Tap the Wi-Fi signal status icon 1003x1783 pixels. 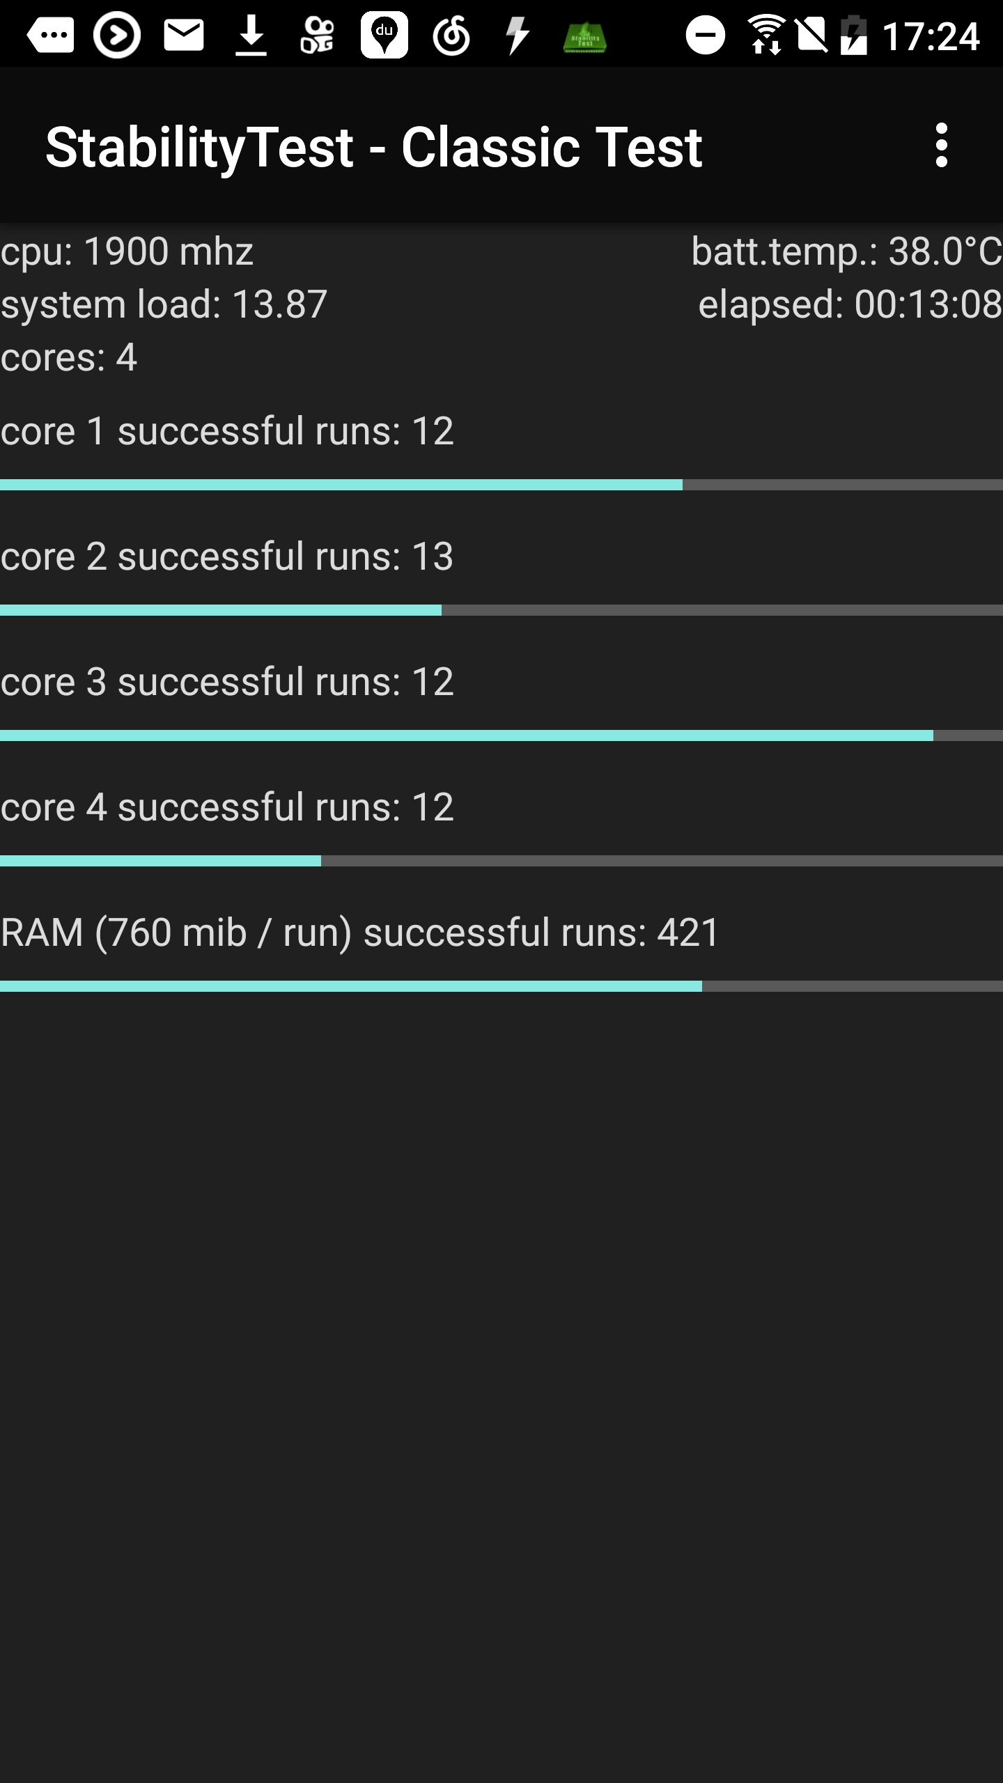pyautogui.click(x=766, y=35)
